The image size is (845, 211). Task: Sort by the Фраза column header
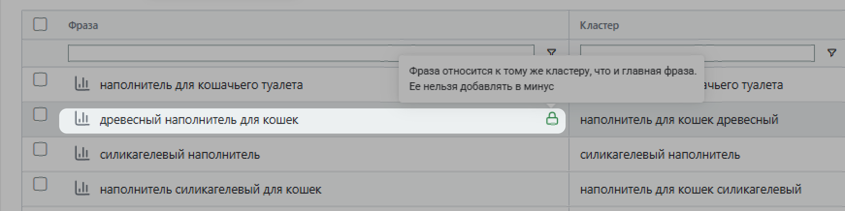click(83, 26)
